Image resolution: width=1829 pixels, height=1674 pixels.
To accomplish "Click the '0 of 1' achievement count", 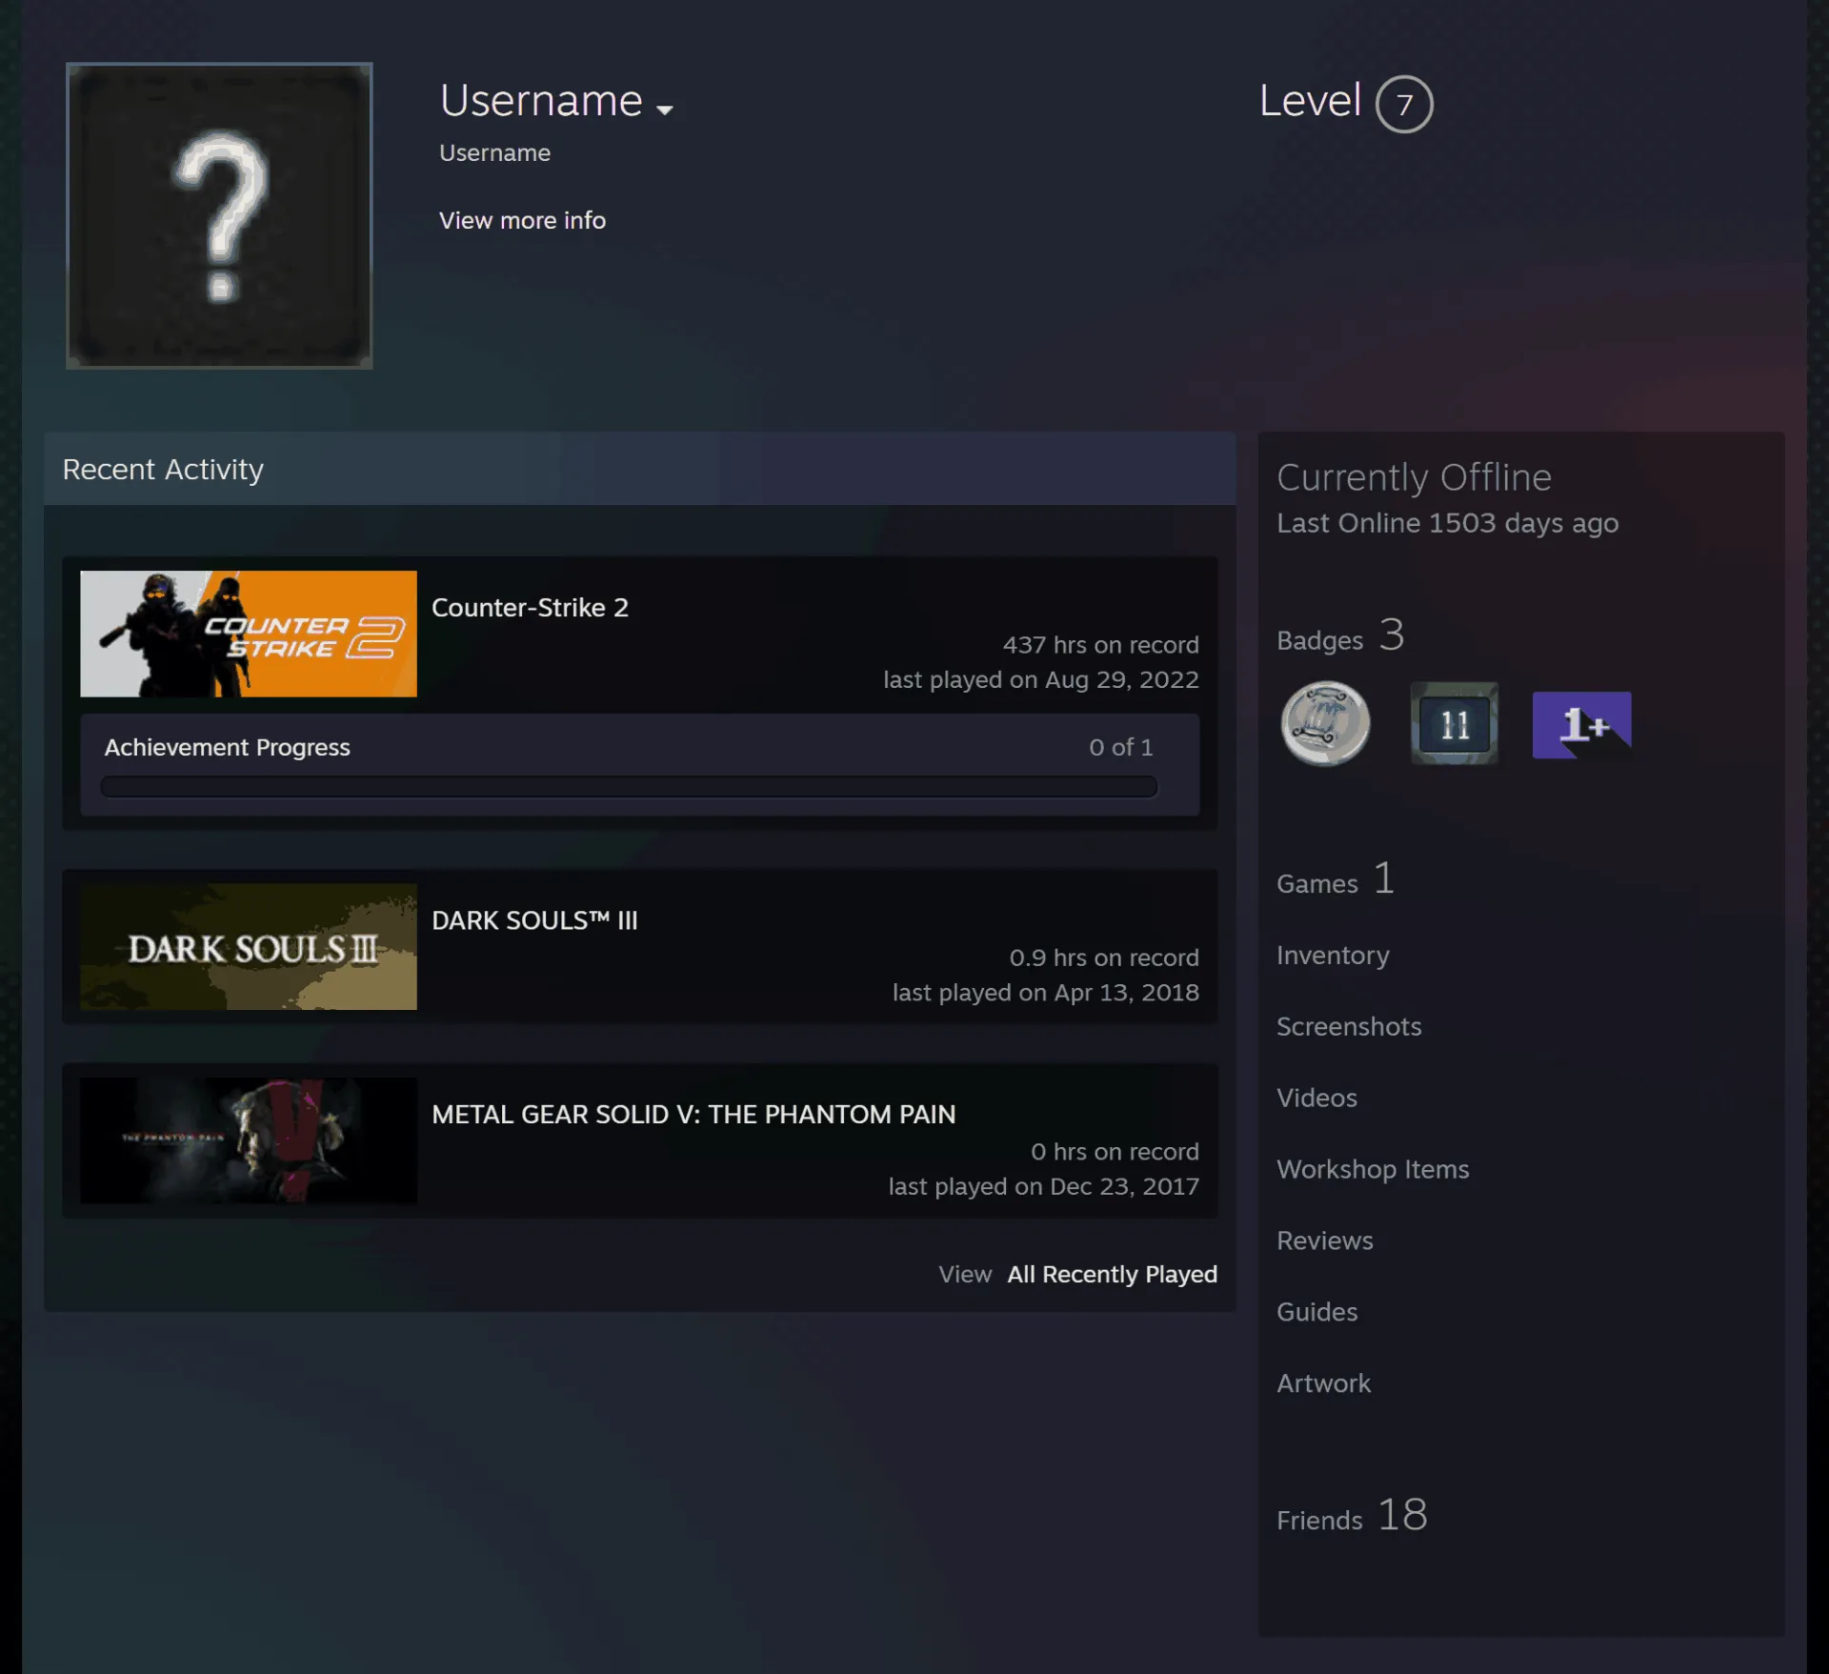I will [x=1120, y=747].
